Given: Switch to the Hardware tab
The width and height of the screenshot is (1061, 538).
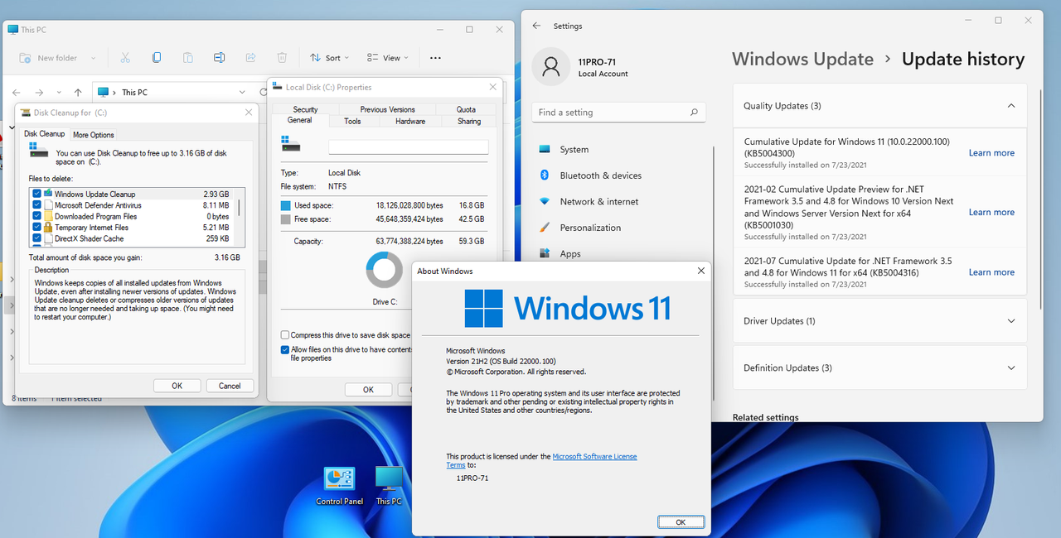Looking at the screenshot, I should (x=410, y=121).
